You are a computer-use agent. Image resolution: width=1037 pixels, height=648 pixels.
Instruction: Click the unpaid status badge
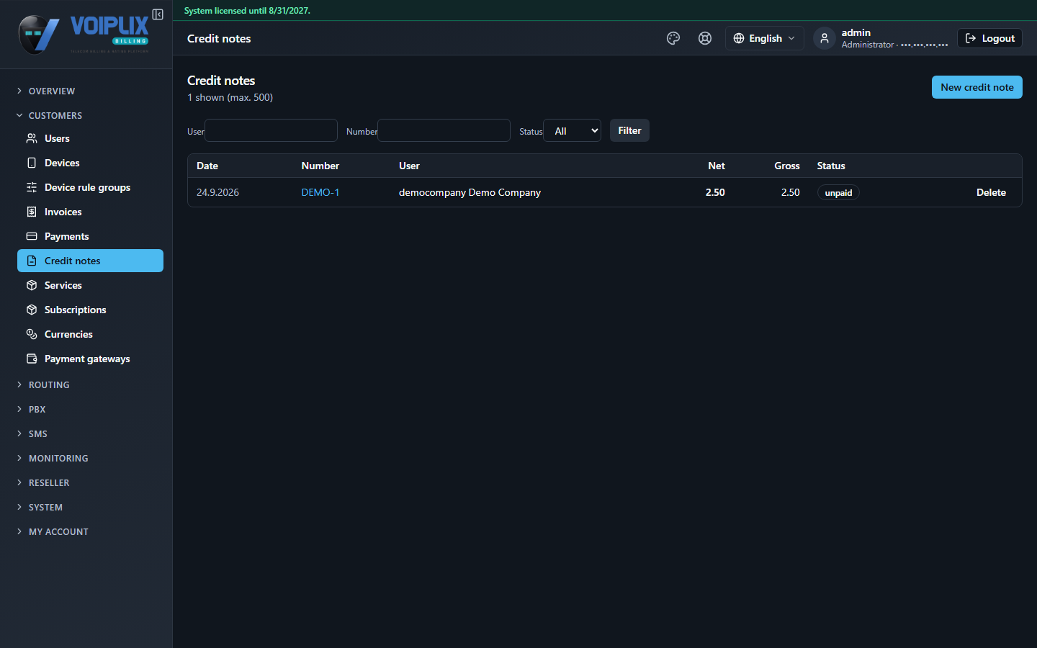pos(838,193)
